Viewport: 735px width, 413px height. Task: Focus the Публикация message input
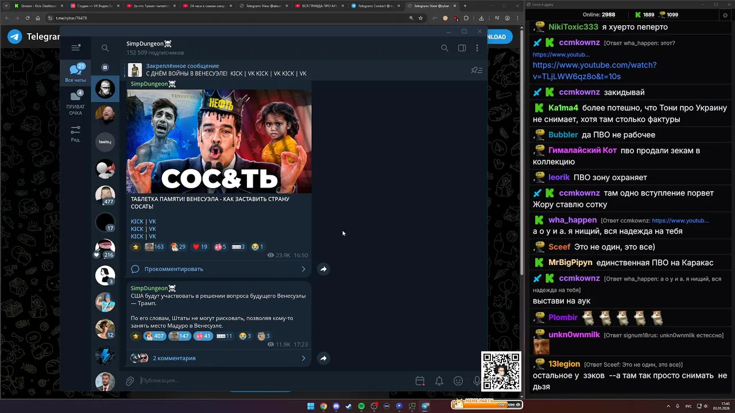point(274,381)
